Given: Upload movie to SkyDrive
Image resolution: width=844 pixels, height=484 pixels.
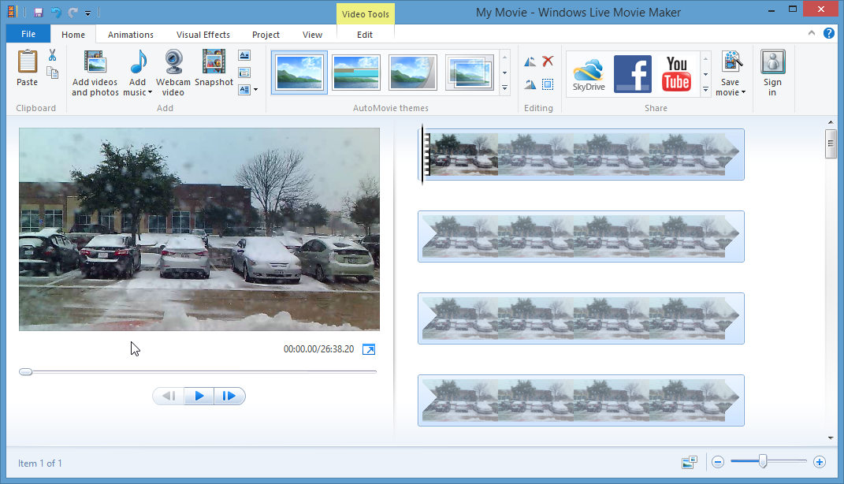Looking at the screenshot, I should click(588, 73).
